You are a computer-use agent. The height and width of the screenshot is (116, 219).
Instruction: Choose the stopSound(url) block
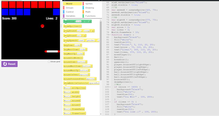click(75, 36)
